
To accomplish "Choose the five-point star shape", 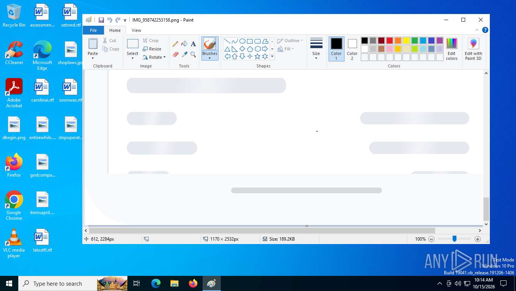I will (257, 56).
